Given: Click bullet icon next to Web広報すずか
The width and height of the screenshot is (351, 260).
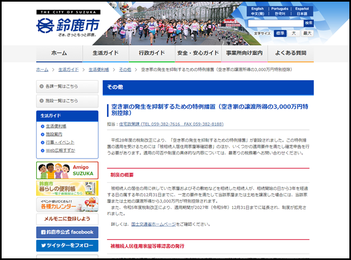Looking at the screenshot, I should 43,151.
